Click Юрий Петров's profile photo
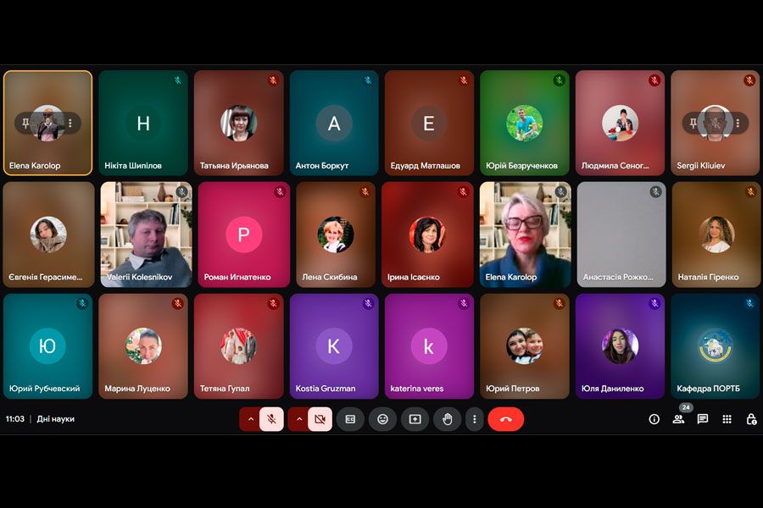763x508 pixels. click(524, 346)
